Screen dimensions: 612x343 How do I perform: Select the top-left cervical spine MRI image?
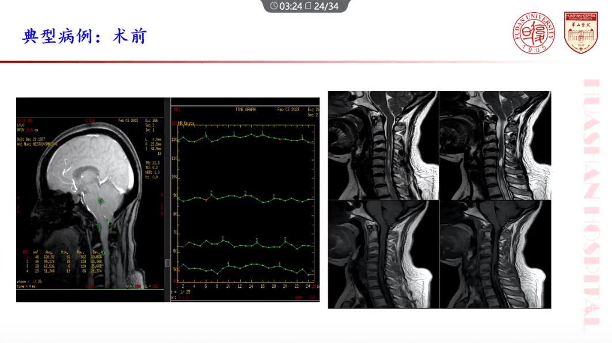[x=383, y=145]
